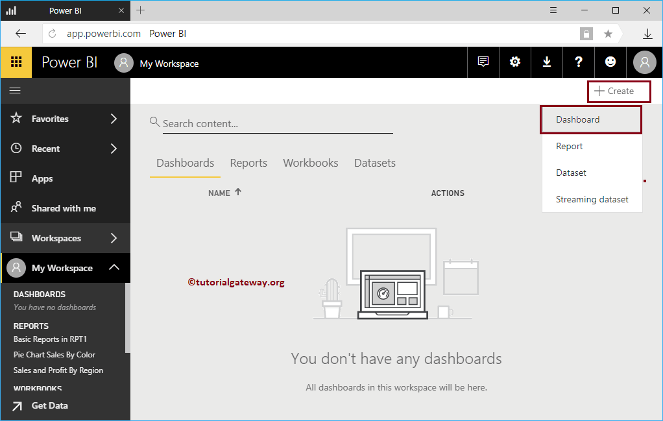This screenshot has height=421, width=663.
Task: Click the download arrow icon in header
Action: pyautogui.click(x=547, y=62)
